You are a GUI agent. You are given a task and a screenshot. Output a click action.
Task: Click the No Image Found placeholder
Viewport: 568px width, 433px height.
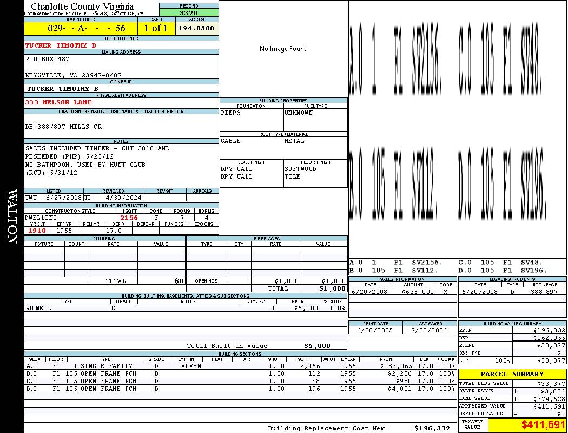(x=283, y=49)
